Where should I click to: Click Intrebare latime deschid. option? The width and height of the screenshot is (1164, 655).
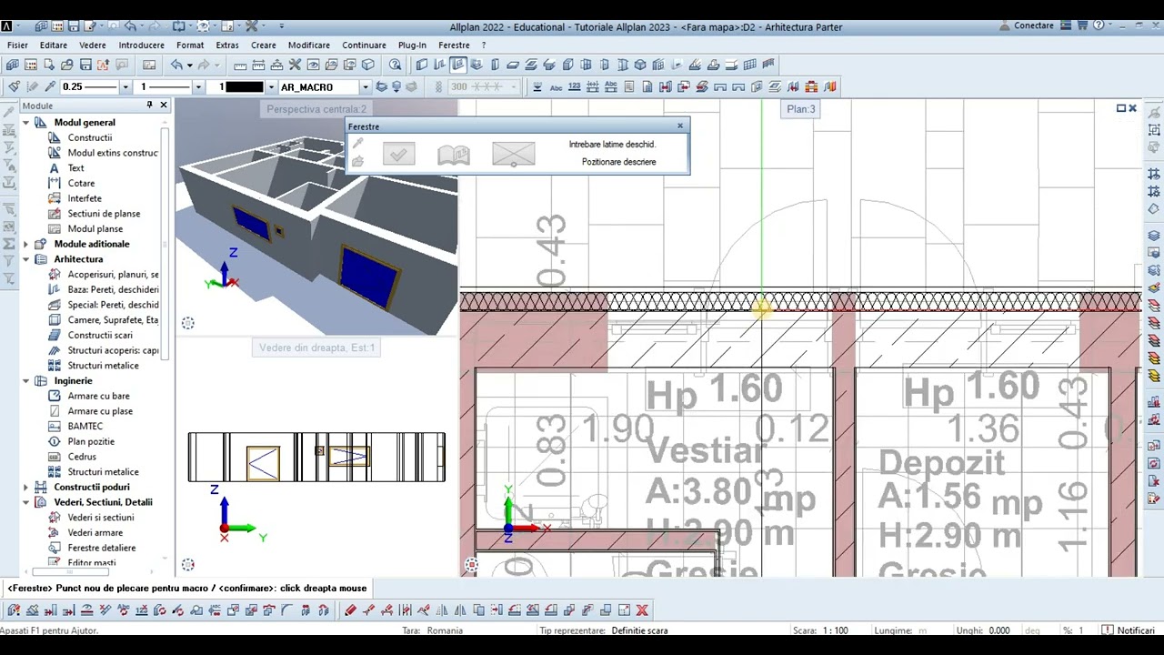click(612, 144)
